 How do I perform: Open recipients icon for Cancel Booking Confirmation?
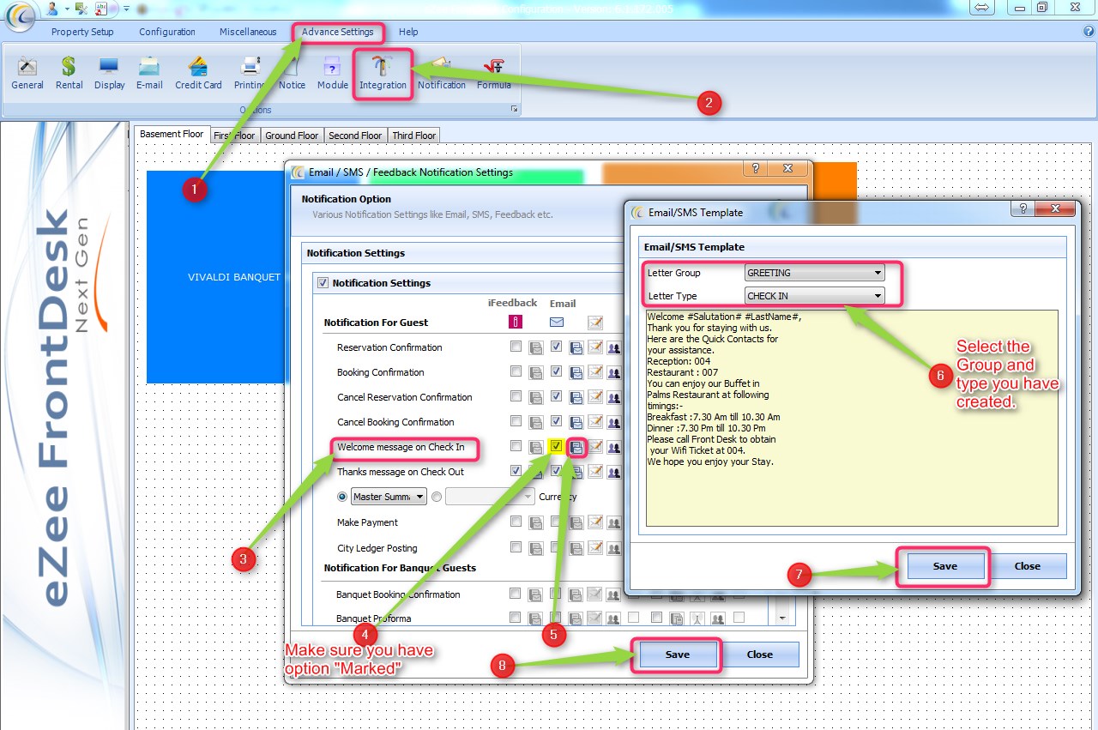click(x=614, y=422)
